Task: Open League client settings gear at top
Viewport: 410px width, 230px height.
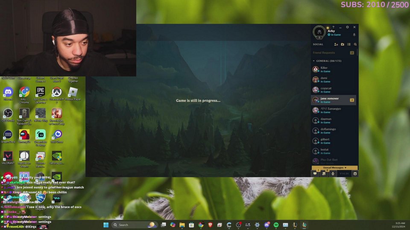Action: 347,27
